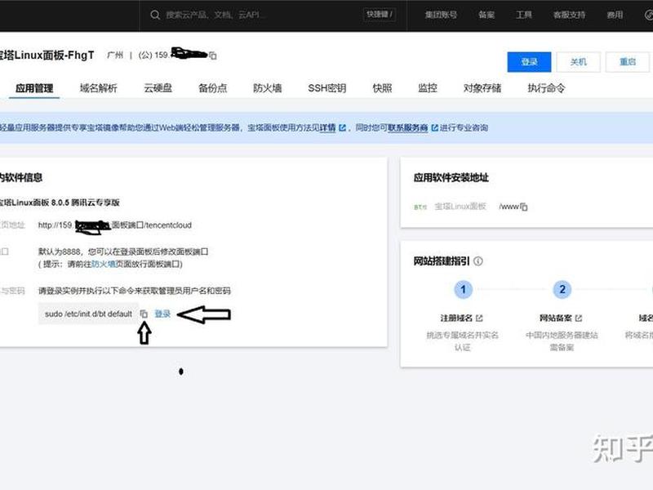Open the 集团账号 menu

click(441, 15)
